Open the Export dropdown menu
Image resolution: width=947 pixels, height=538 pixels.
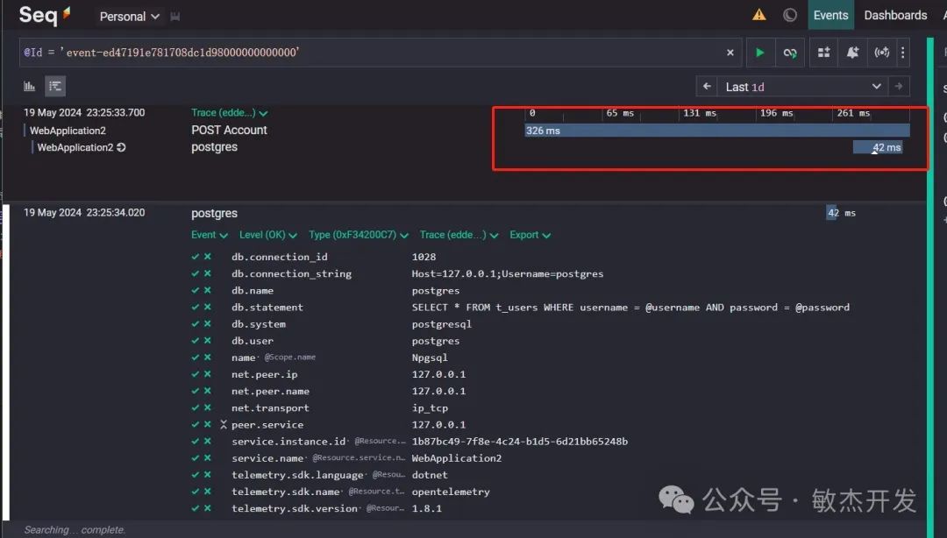[530, 235]
